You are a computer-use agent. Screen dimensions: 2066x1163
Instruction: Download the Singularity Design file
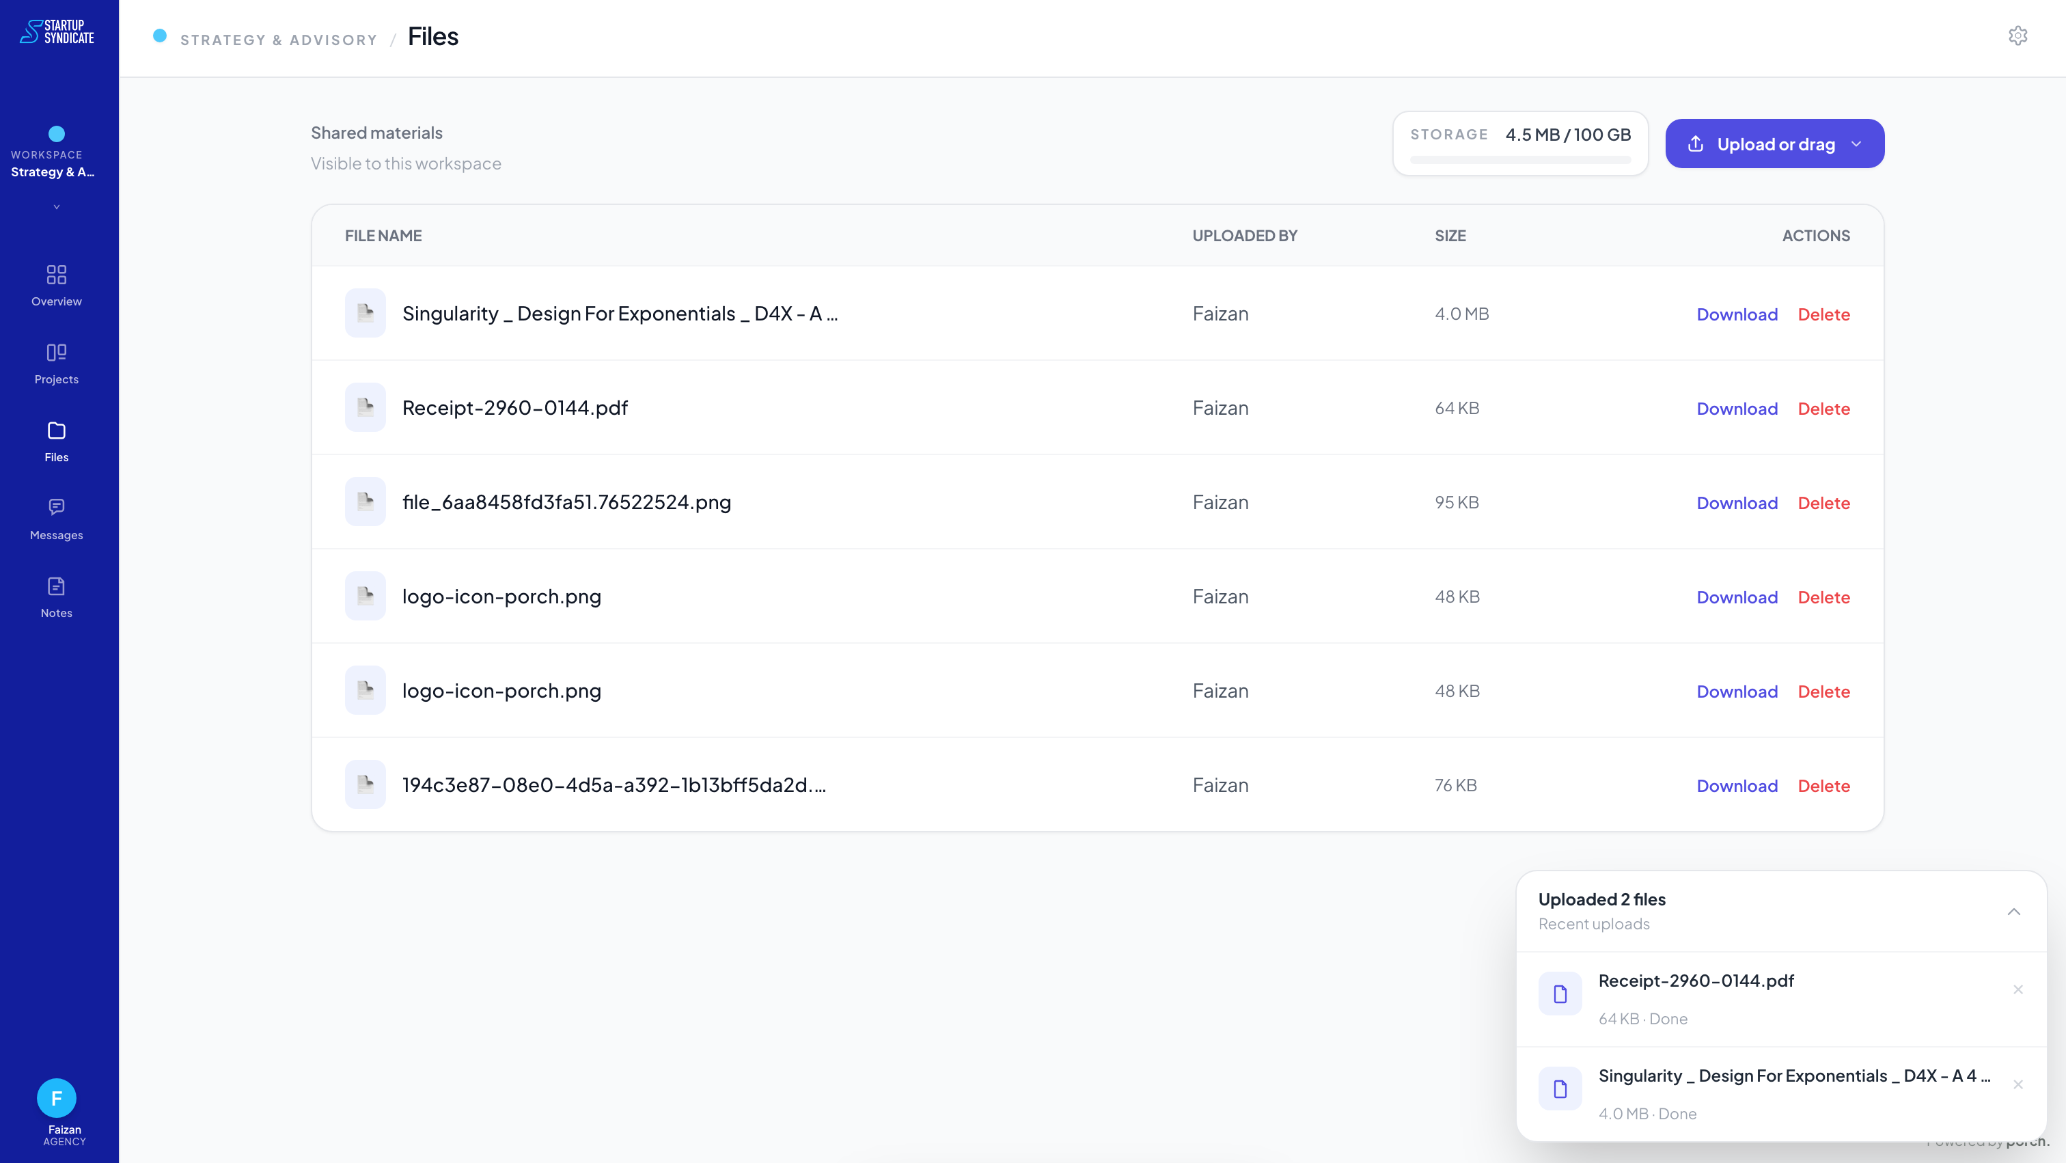pyautogui.click(x=1737, y=314)
